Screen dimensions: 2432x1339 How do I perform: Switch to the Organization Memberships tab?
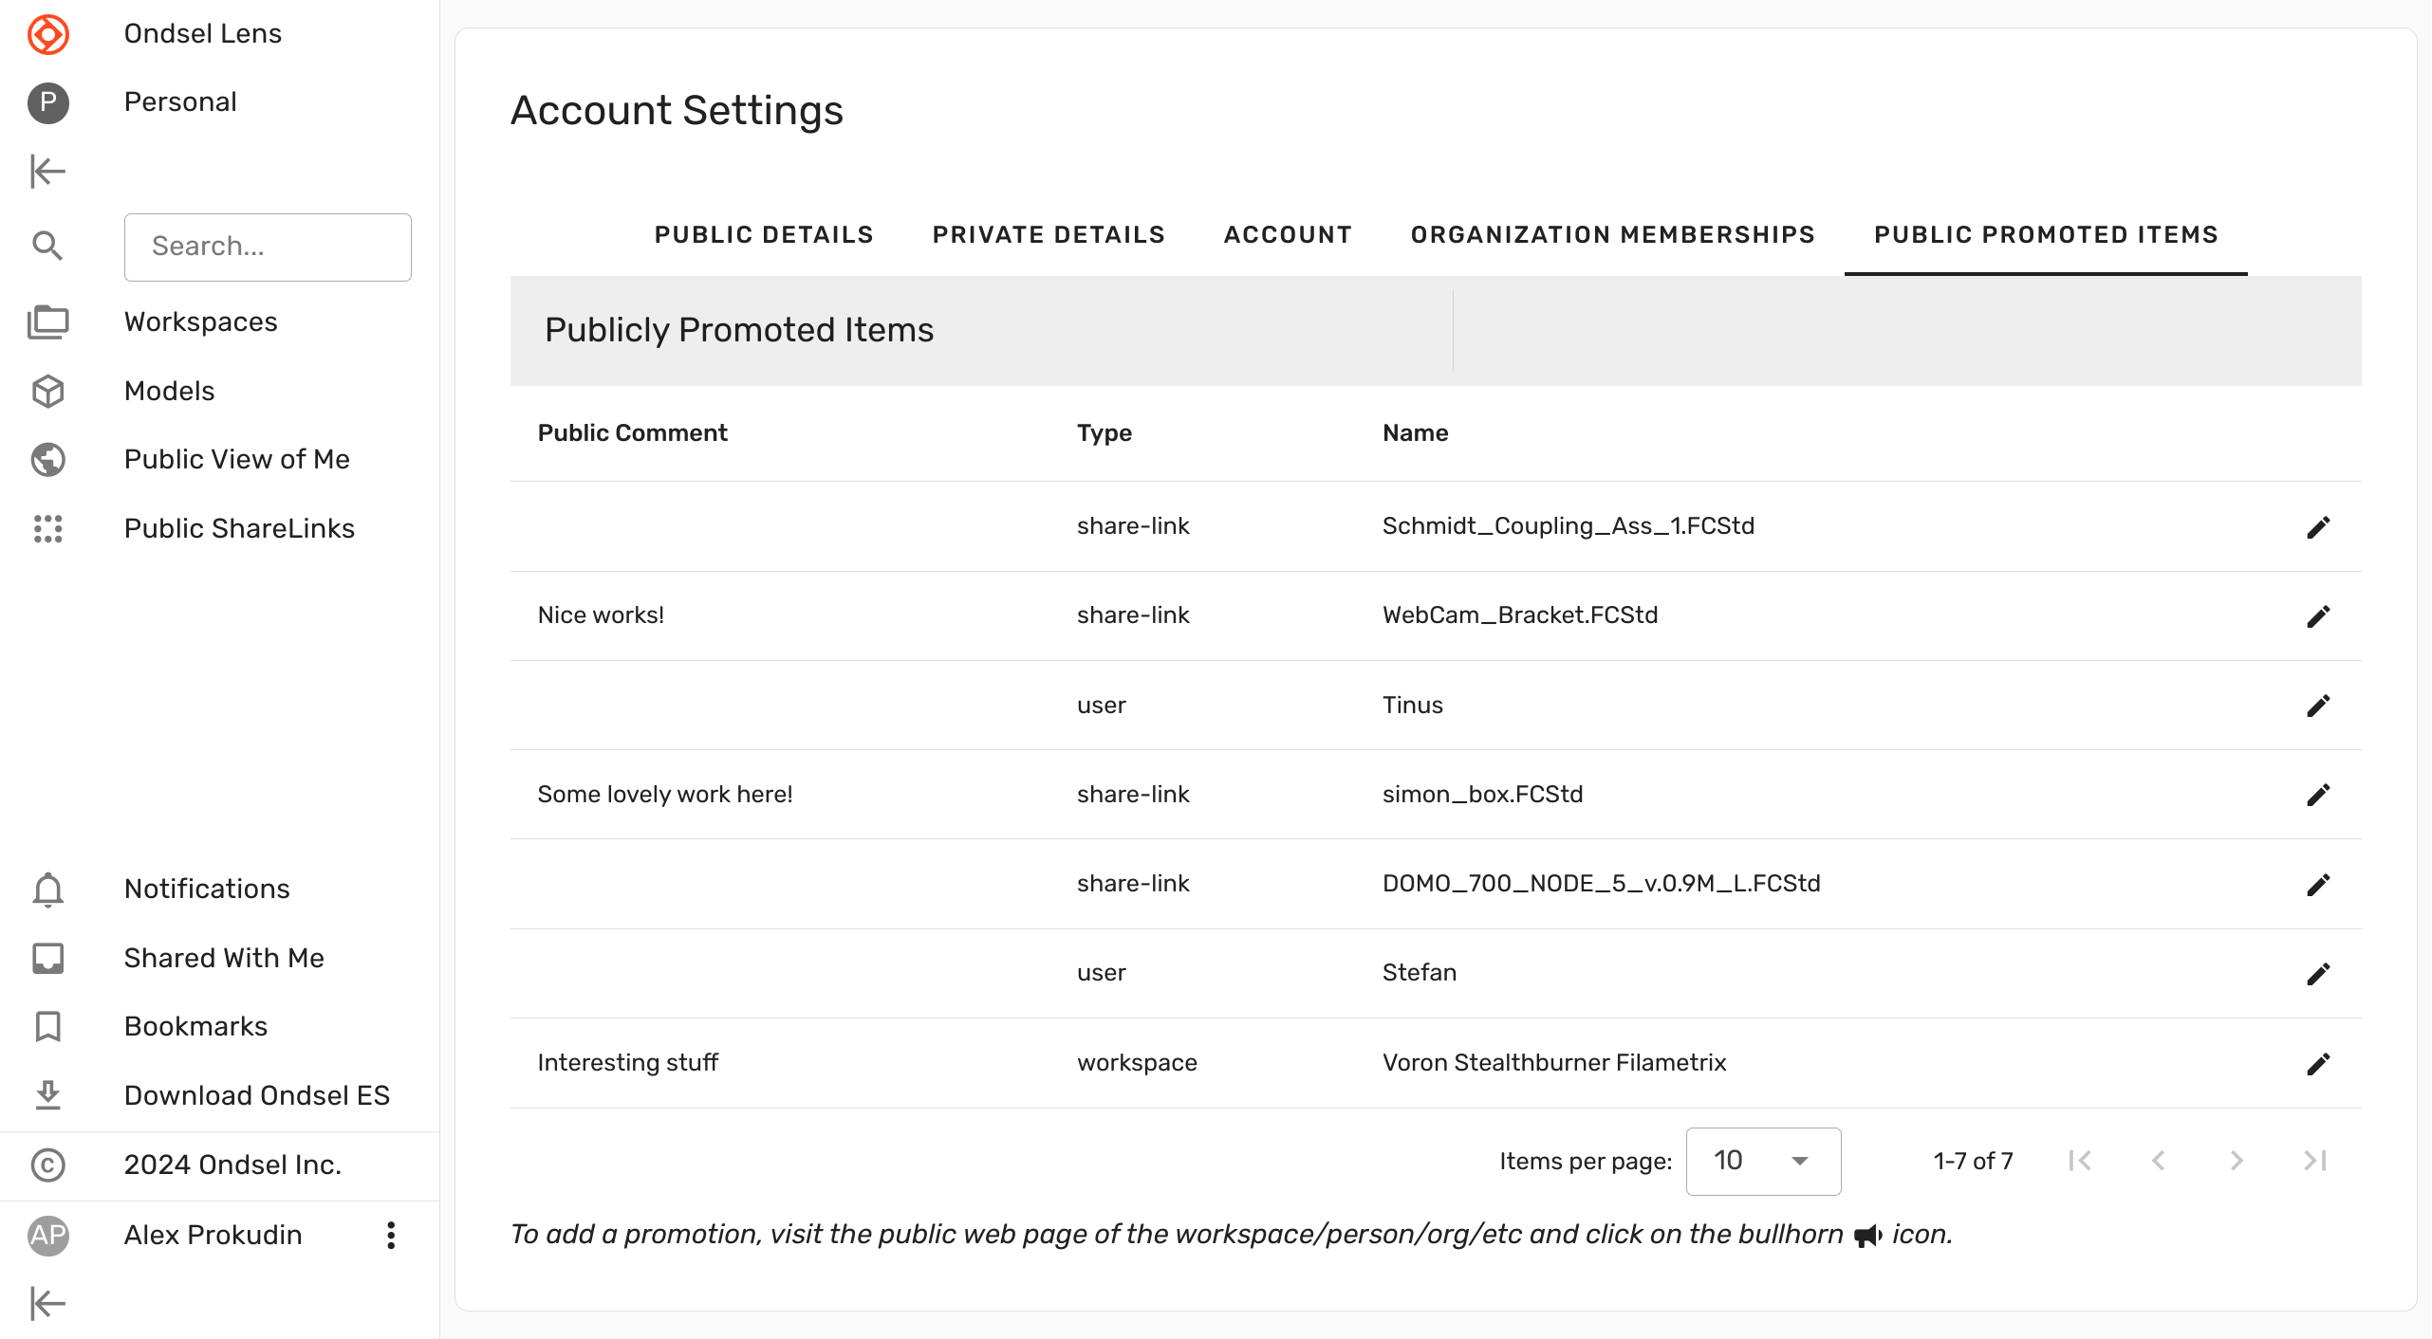pos(1612,235)
